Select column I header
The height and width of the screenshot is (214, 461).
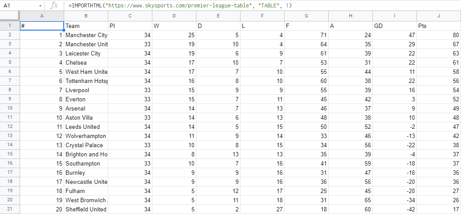coord(395,16)
